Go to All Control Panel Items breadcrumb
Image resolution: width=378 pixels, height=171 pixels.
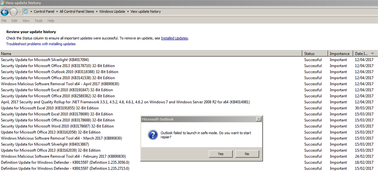click(77, 11)
